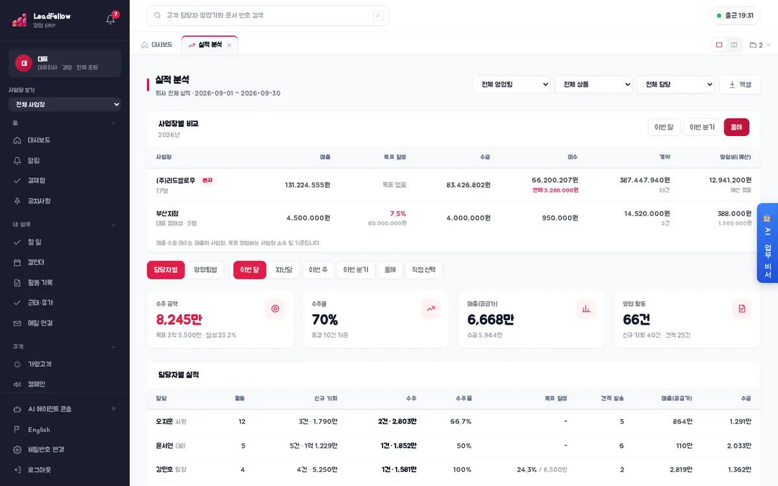Download the 엑셀 export
Screen dimensions: 778x486
(740, 84)
